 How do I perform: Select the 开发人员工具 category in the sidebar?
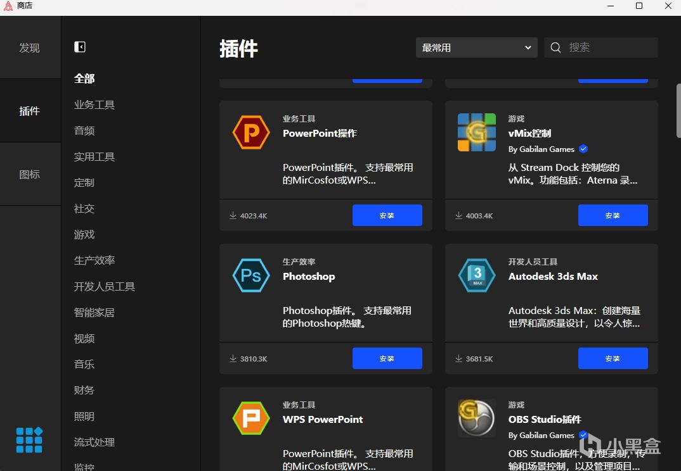coord(104,286)
